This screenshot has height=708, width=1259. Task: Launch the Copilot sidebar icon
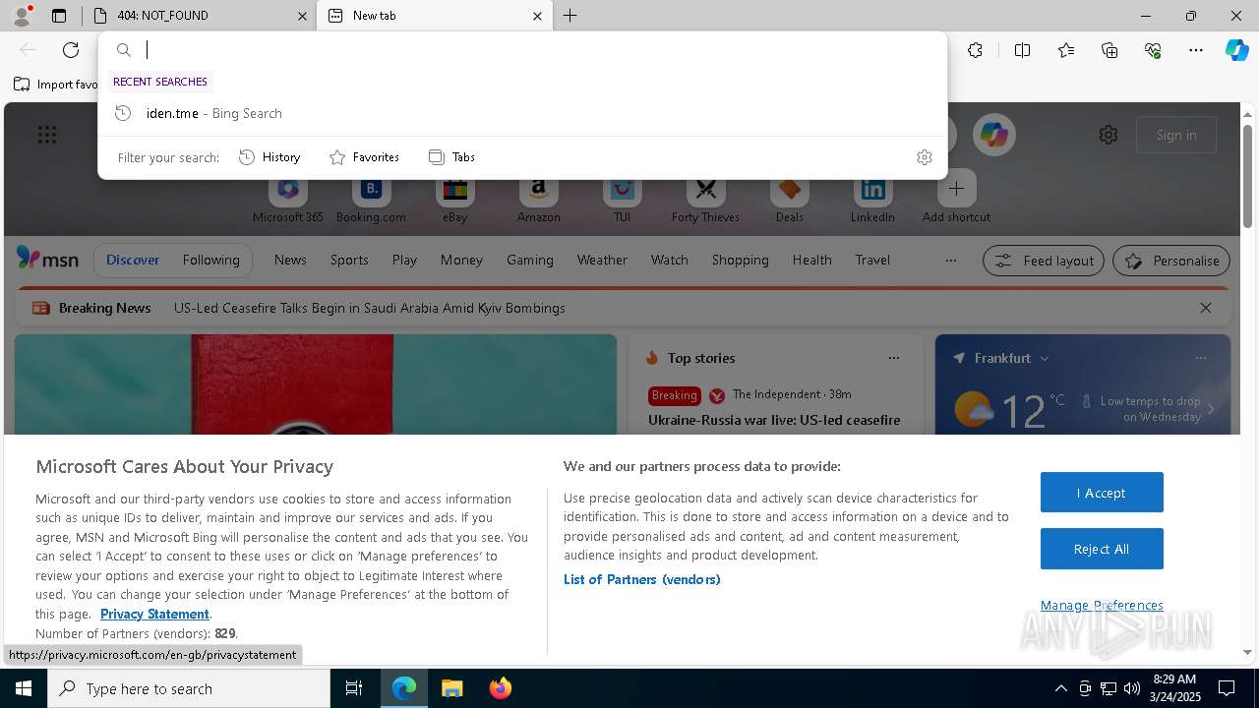pyautogui.click(x=1236, y=50)
